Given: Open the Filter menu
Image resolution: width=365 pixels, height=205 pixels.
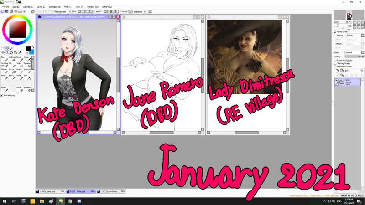Looking at the screenshot, I should 67,7.
